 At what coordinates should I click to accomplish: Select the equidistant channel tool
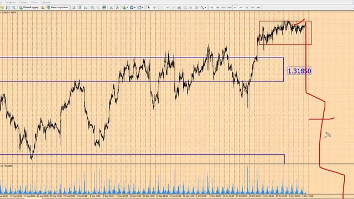pos(179,7)
